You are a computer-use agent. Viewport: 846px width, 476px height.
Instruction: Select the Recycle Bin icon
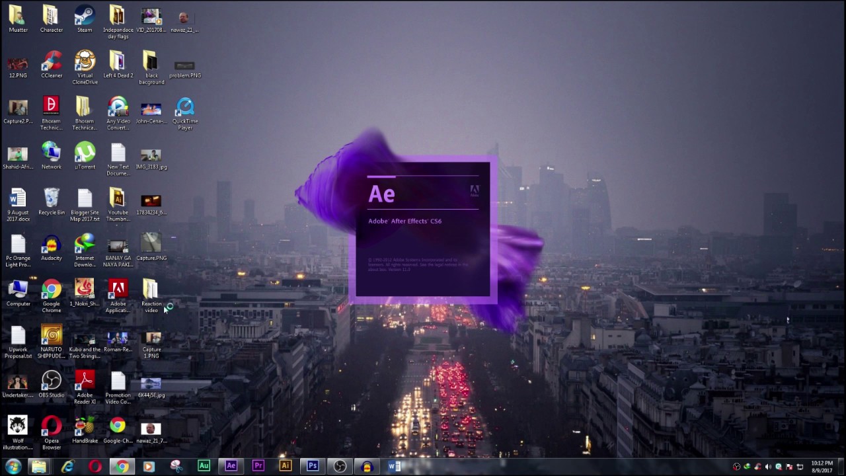point(52,202)
